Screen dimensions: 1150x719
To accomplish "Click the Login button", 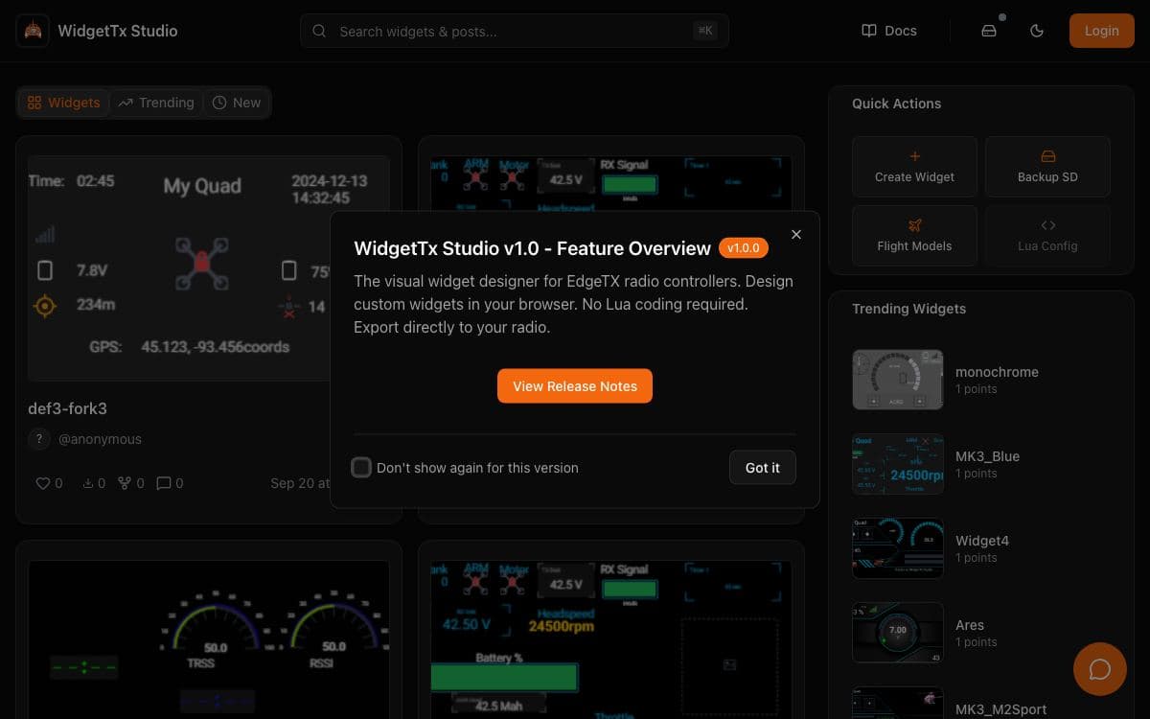I will pyautogui.click(x=1102, y=31).
